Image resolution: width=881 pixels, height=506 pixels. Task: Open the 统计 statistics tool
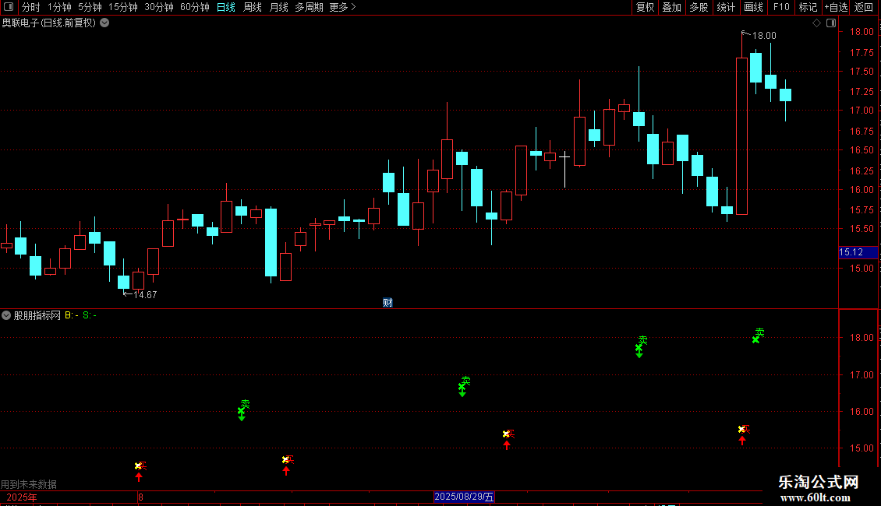(725, 7)
